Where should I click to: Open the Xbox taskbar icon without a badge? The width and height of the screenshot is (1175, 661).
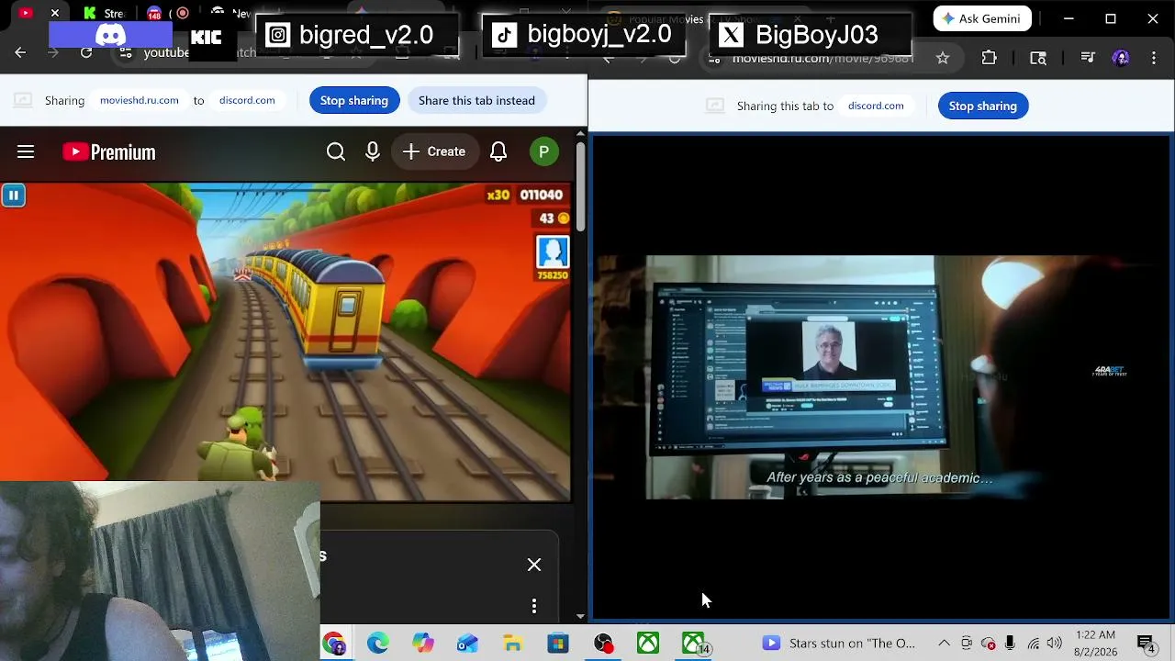(x=648, y=644)
